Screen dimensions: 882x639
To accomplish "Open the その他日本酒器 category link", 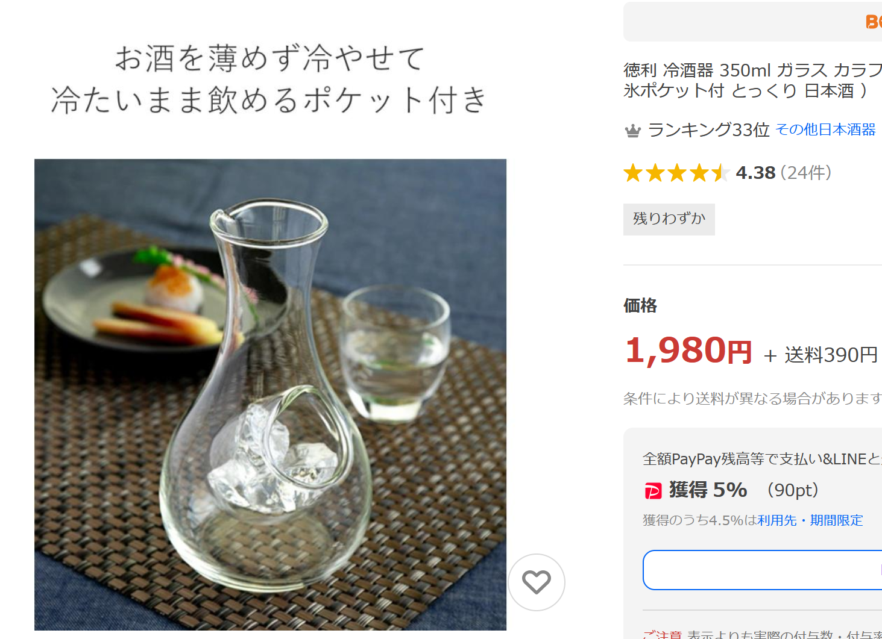I will tap(825, 129).
